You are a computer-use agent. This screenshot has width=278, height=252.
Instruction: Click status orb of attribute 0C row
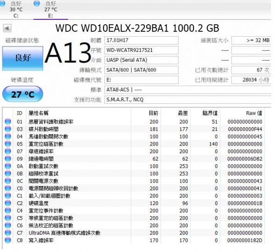(x=8, y=181)
